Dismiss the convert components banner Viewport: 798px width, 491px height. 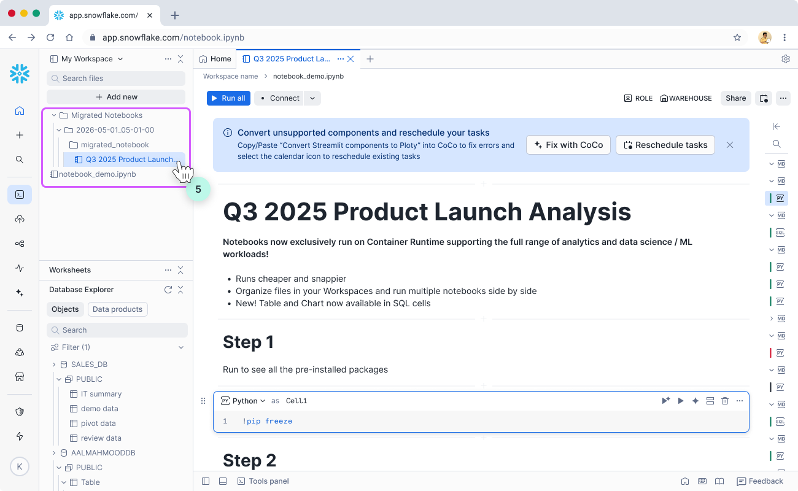click(730, 145)
